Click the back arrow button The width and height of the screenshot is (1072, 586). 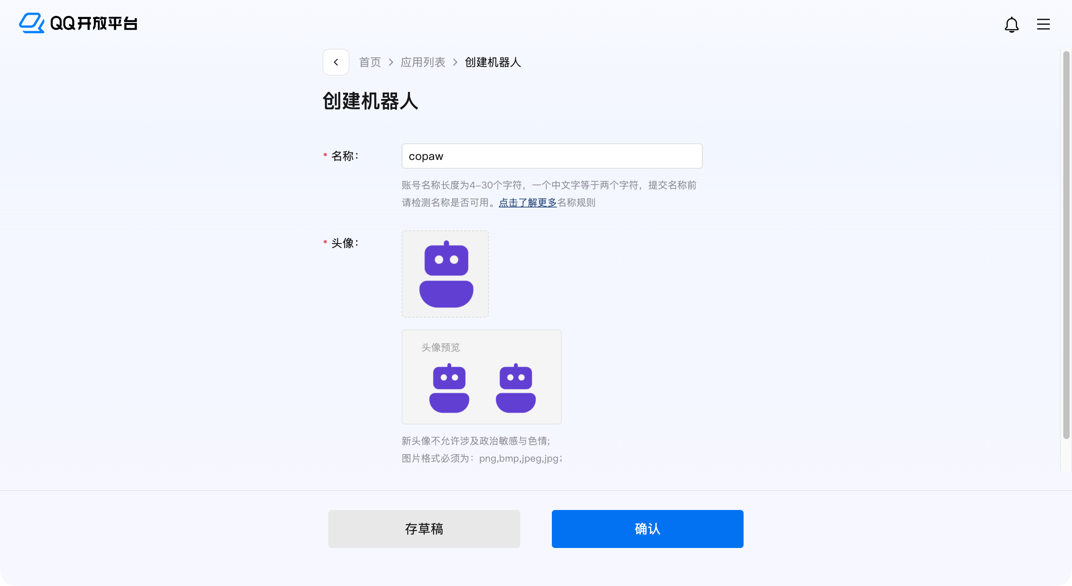[336, 63]
